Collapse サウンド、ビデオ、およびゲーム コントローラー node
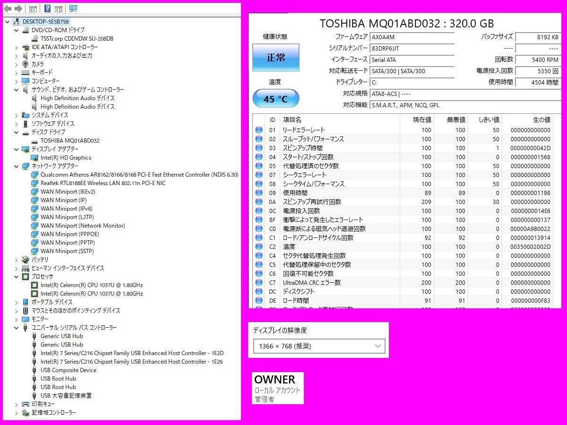The image size is (567, 425). 17,89
